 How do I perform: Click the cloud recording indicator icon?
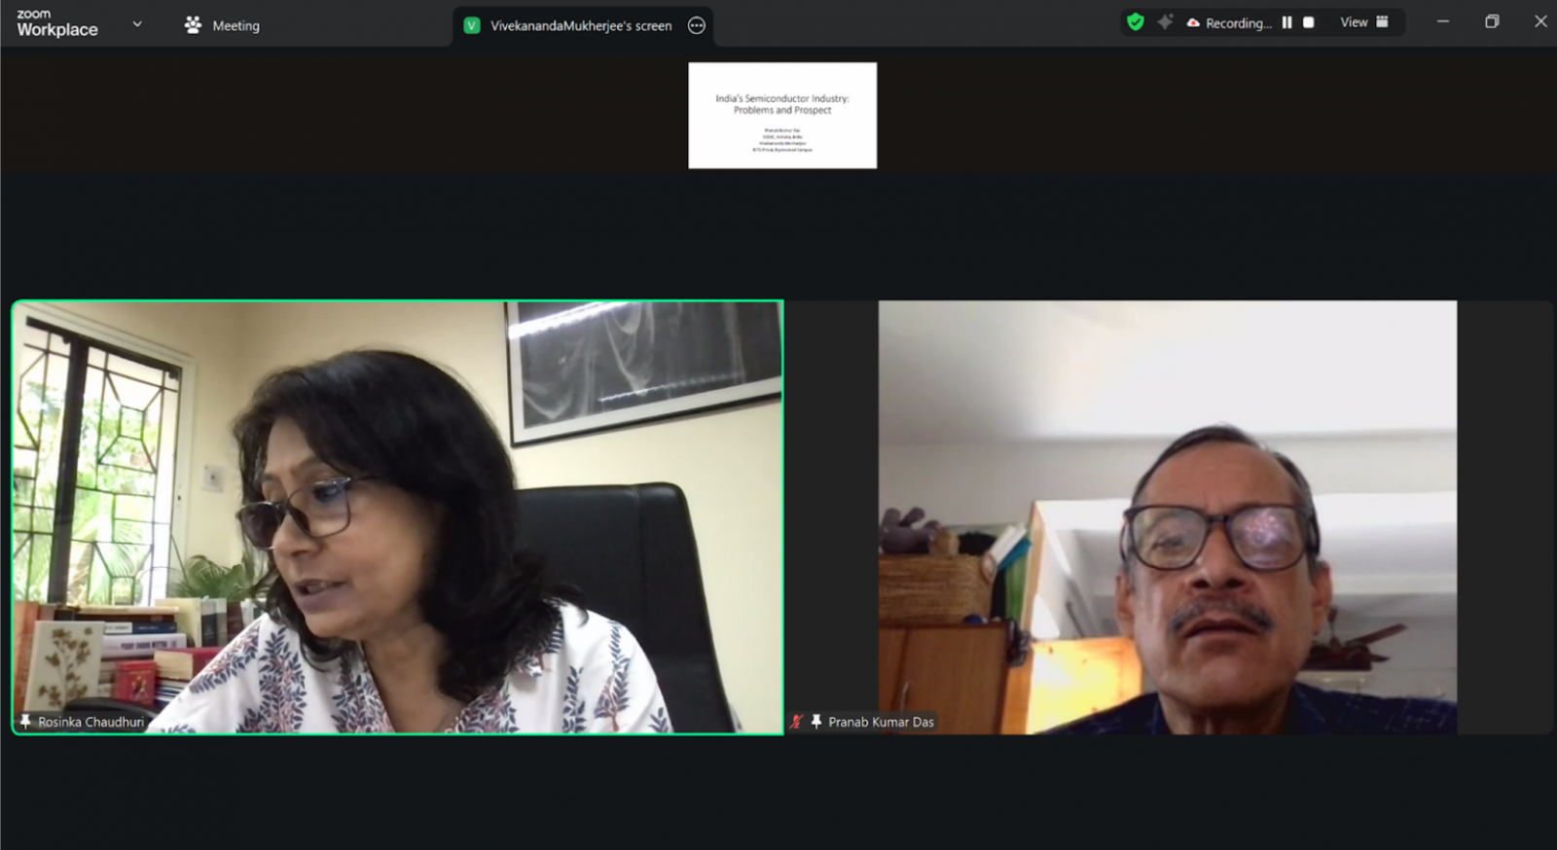[1193, 23]
